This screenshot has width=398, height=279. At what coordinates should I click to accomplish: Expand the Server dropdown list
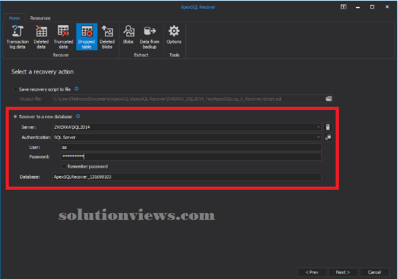pos(318,127)
